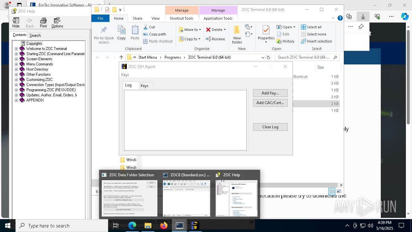Click the Print icon in ZOC Help
The width and height of the screenshot is (412, 232).
pyautogui.click(x=43, y=23)
